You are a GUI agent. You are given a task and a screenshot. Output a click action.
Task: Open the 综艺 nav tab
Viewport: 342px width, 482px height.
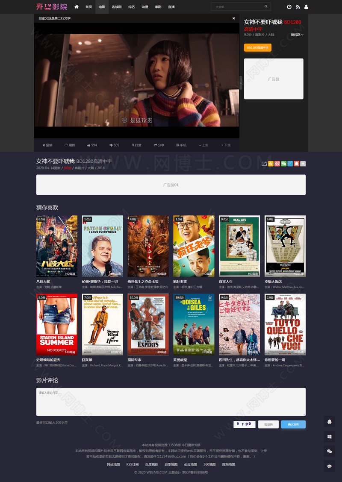(131, 7)
